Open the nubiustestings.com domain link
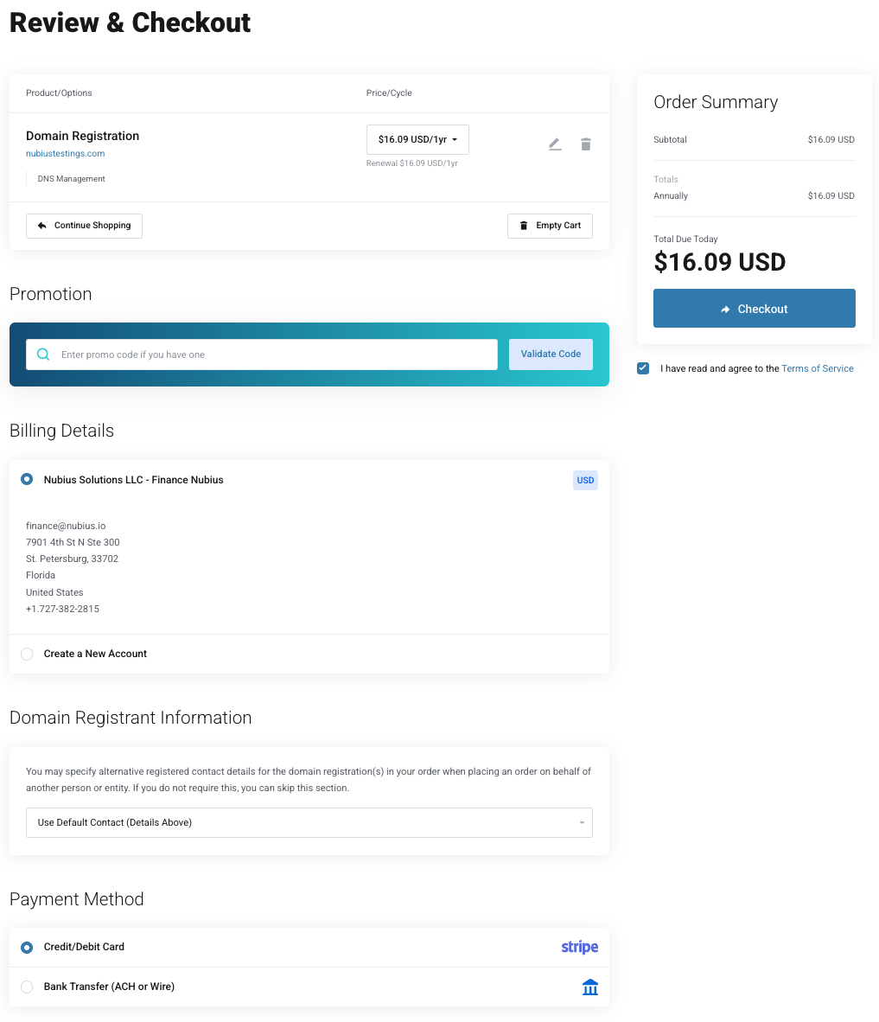The height and width of the screenshot is (1022, 879). click(66, 154)
